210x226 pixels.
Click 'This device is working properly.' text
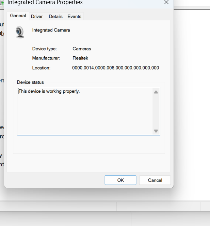point(49,91)
